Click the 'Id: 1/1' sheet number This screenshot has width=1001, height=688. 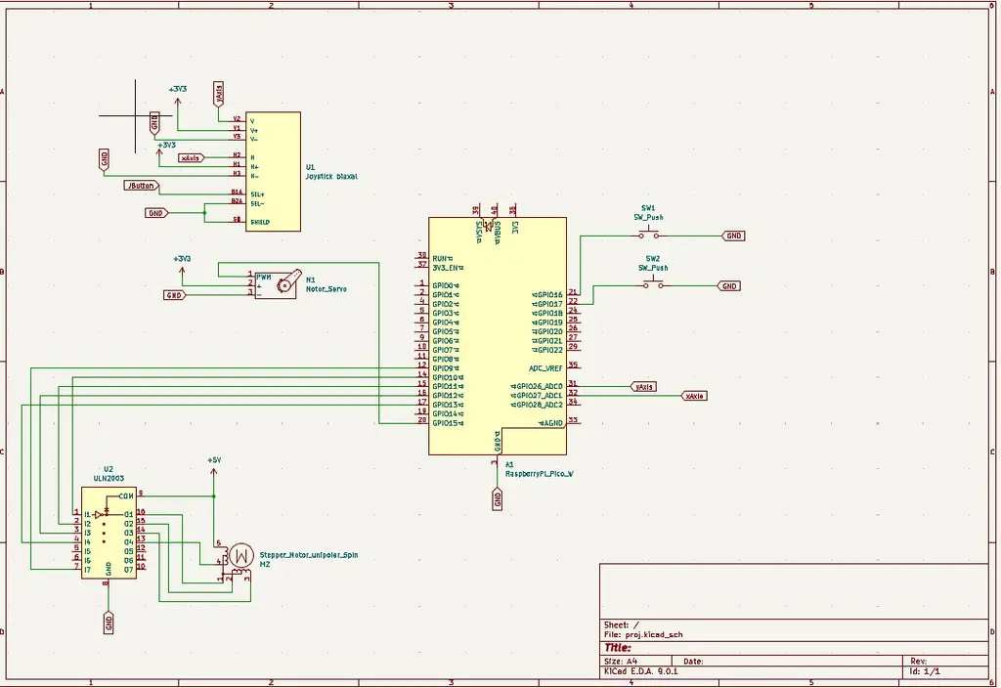pyautogui.click(x=925, y=672)
